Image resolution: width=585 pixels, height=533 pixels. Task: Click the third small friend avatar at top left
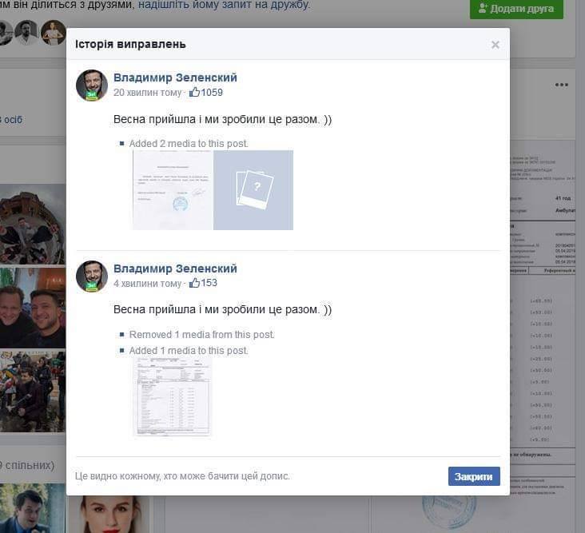(x=53, y=32)
